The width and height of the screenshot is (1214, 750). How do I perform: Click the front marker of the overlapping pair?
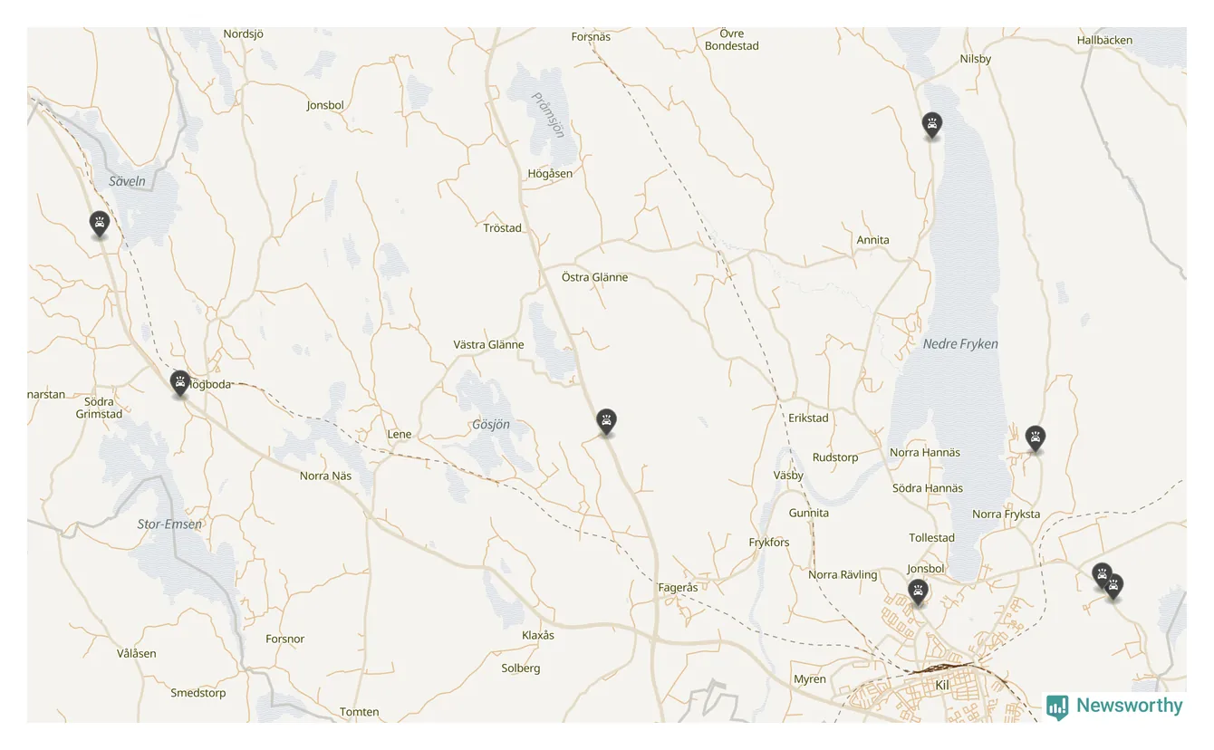(1113, 586)
